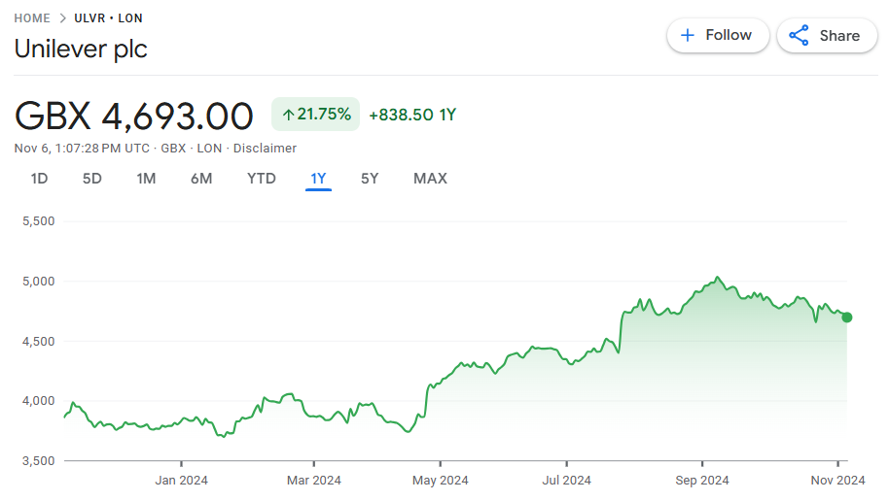Show MAX time range chart
890x501 pixels.
pos(430,179)
